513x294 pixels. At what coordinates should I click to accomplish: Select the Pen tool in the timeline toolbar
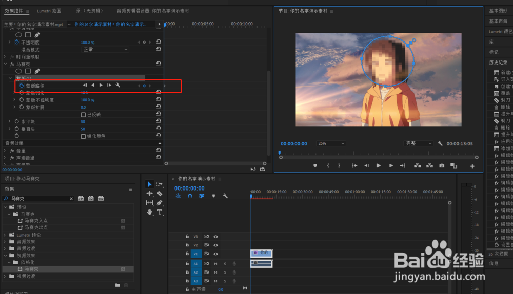click(160, 203)
